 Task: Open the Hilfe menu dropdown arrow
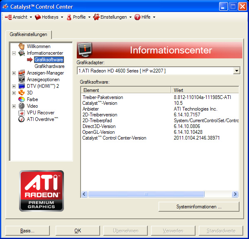pos(154,17)
